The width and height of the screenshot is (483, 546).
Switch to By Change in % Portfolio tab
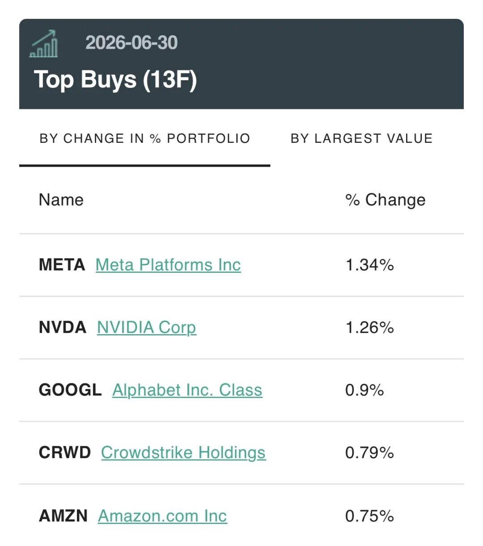[x=144, y=138]
